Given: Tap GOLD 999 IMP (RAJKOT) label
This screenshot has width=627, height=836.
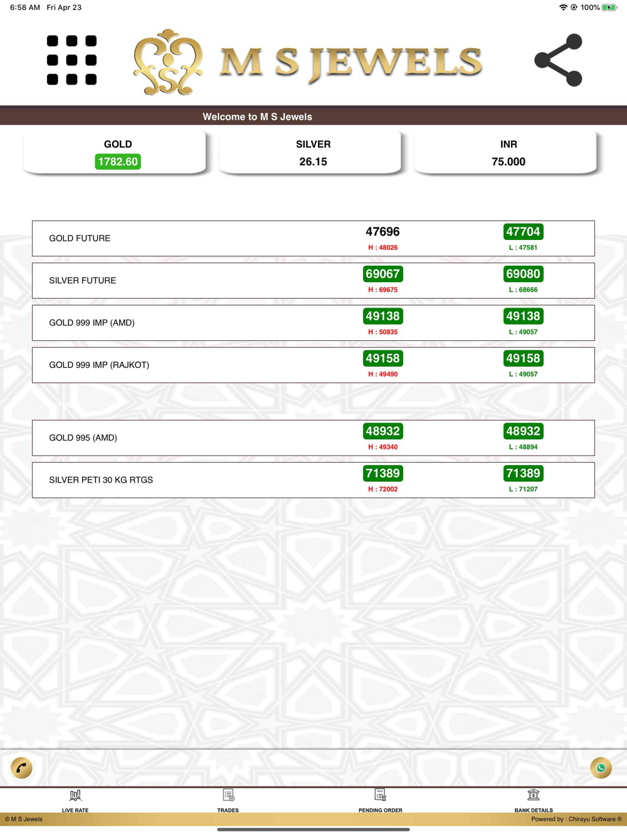Looking at the screenshot, I should pos(99,365).
